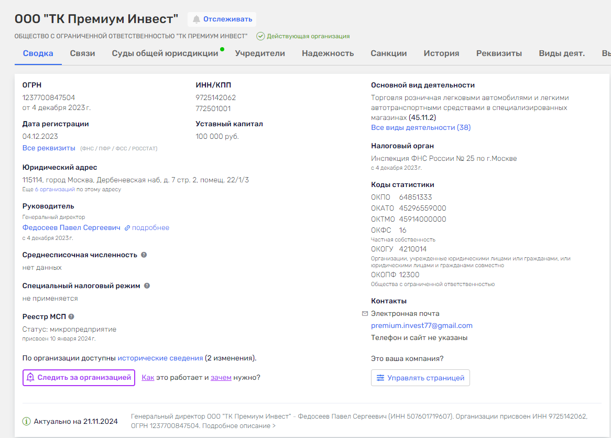Image resolution: width=611 pixels, height=438 pixels.
Task: Click the premium.invest77@gmail.com email link
Action: [x=422, y=325]
